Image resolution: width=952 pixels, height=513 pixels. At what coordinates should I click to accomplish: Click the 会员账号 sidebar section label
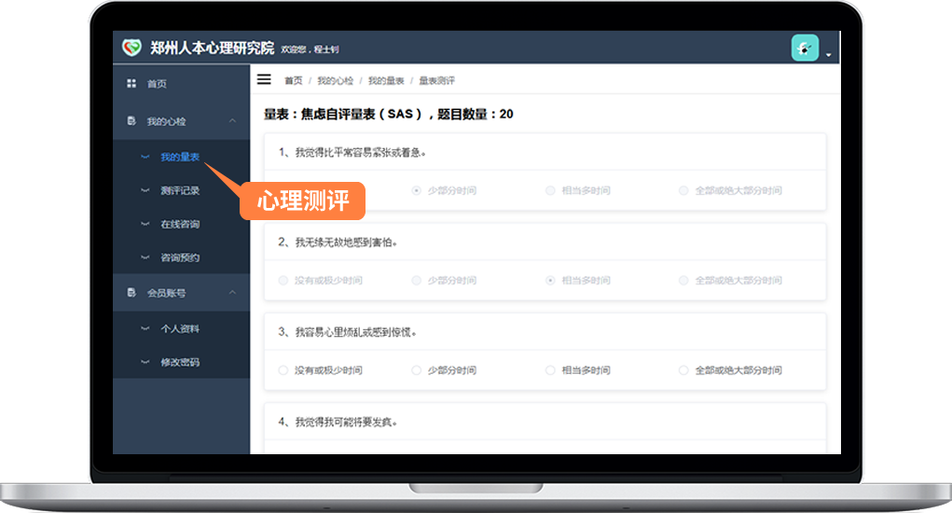(166, 293)
